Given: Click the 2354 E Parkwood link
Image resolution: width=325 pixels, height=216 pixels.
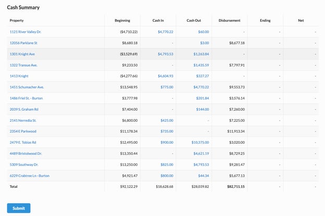Looking at the screenshot, I should pos(23,131).
